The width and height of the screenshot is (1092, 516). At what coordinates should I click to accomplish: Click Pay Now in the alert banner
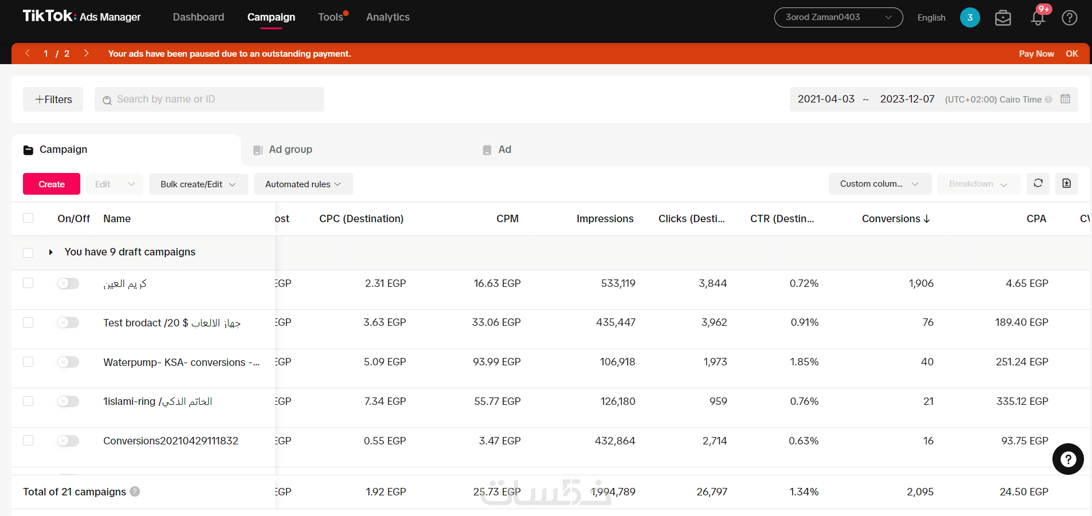tap(1036, 54)
